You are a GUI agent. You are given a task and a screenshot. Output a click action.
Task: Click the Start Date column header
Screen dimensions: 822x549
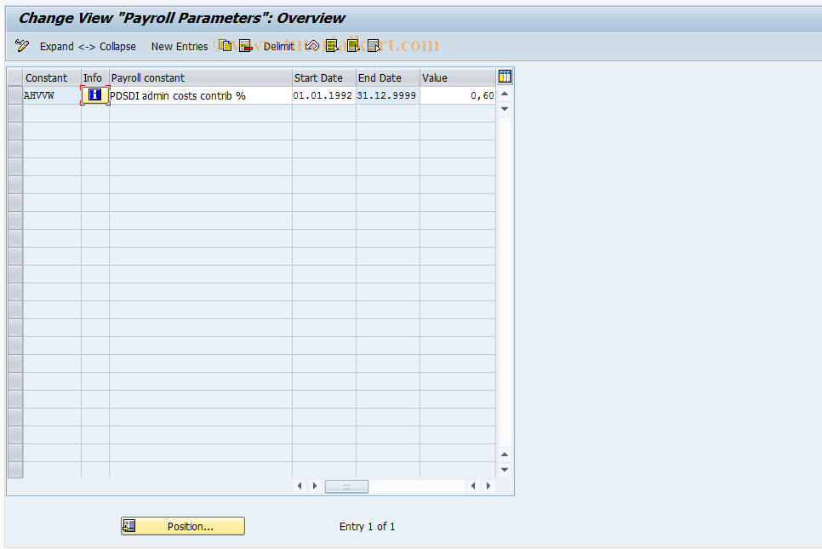point(323,77)
